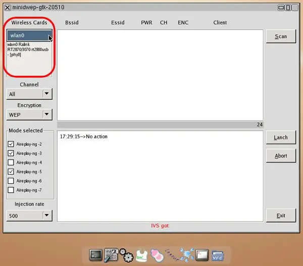The width and height of the screenshot is (303, 266).
Task: Open the XFE file manager icon
Action: (218, 255)
